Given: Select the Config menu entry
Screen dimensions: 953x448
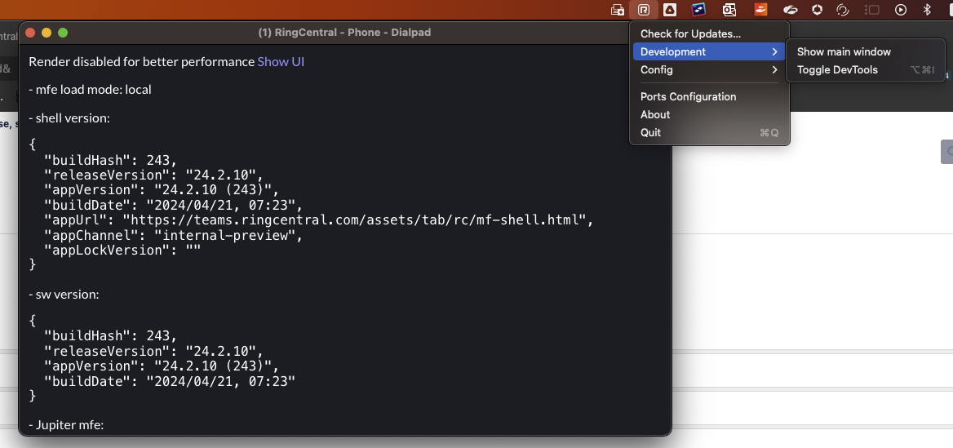Looking at the screenshot, I should [709, 70].
